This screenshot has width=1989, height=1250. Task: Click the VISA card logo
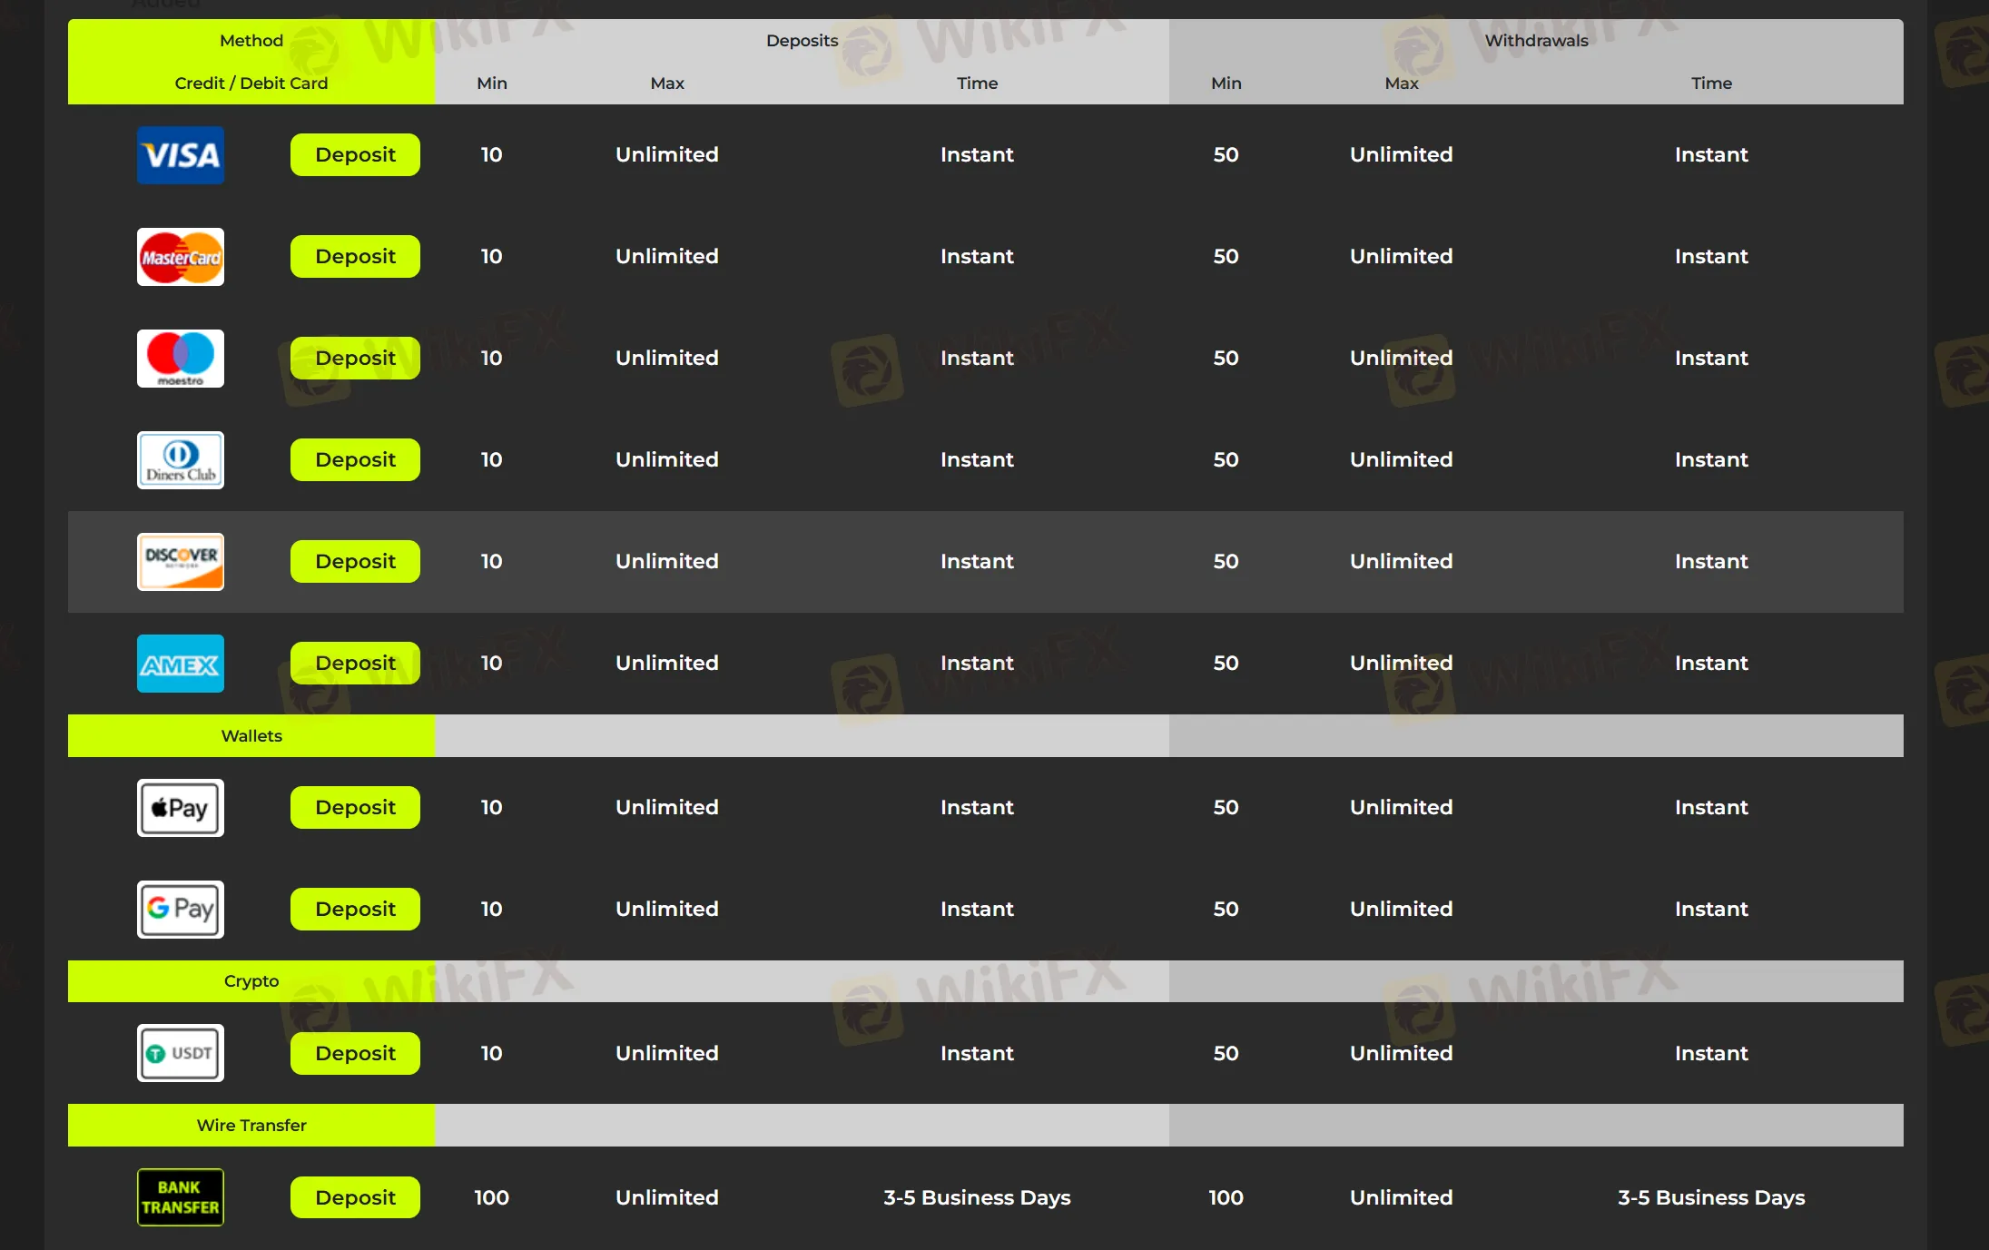[x=180, y=155]
